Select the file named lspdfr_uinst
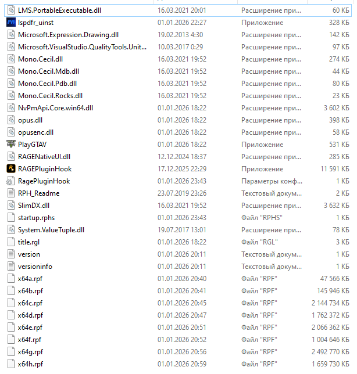This screenshot has height=374, width=357. tap(35, 23)
